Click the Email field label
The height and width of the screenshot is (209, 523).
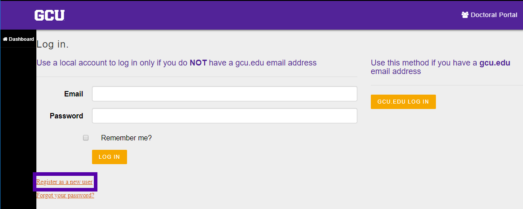(x=74, y=94)
